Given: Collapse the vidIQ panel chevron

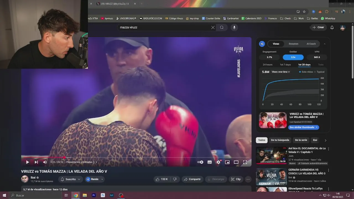Looking at the screenshot, I should click(x=325, y=44).
